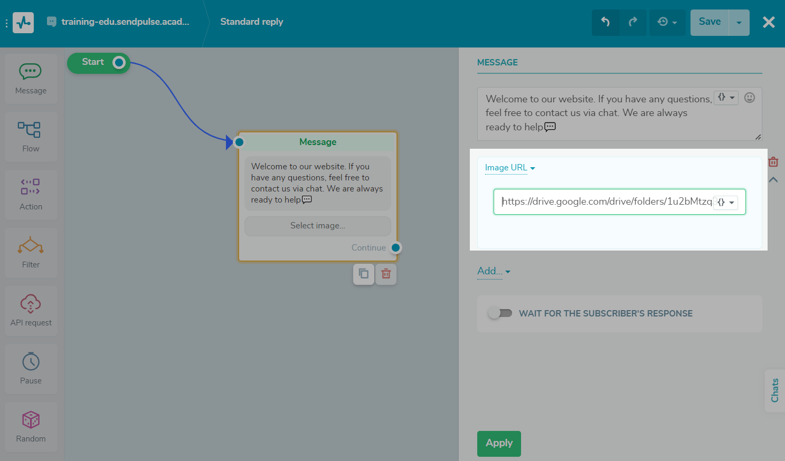Collapse the image element using the chevron

[773, 179]
